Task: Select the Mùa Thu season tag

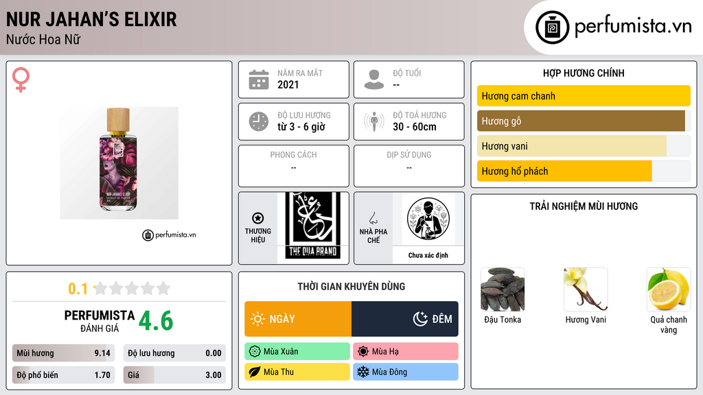Action: pyautogui.click(x=297, y=372)
